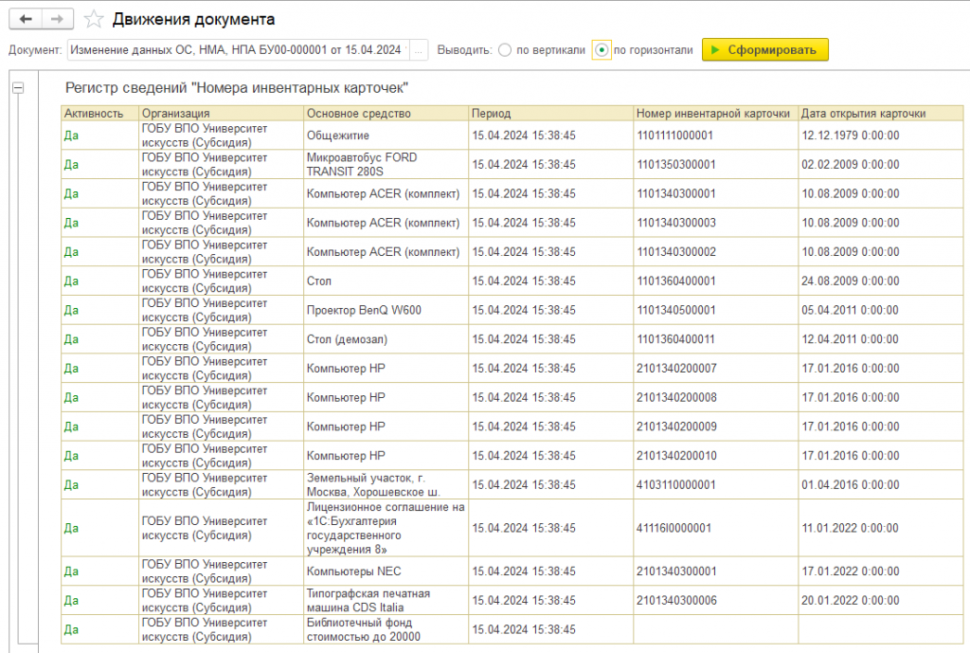Click the Сформировать button
Viewport: 970px width, 653px height.
764,50
